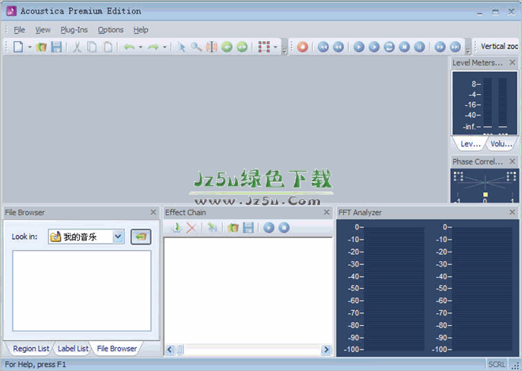Toggle loop playback with the circular arrows button

tap(389, 47)
